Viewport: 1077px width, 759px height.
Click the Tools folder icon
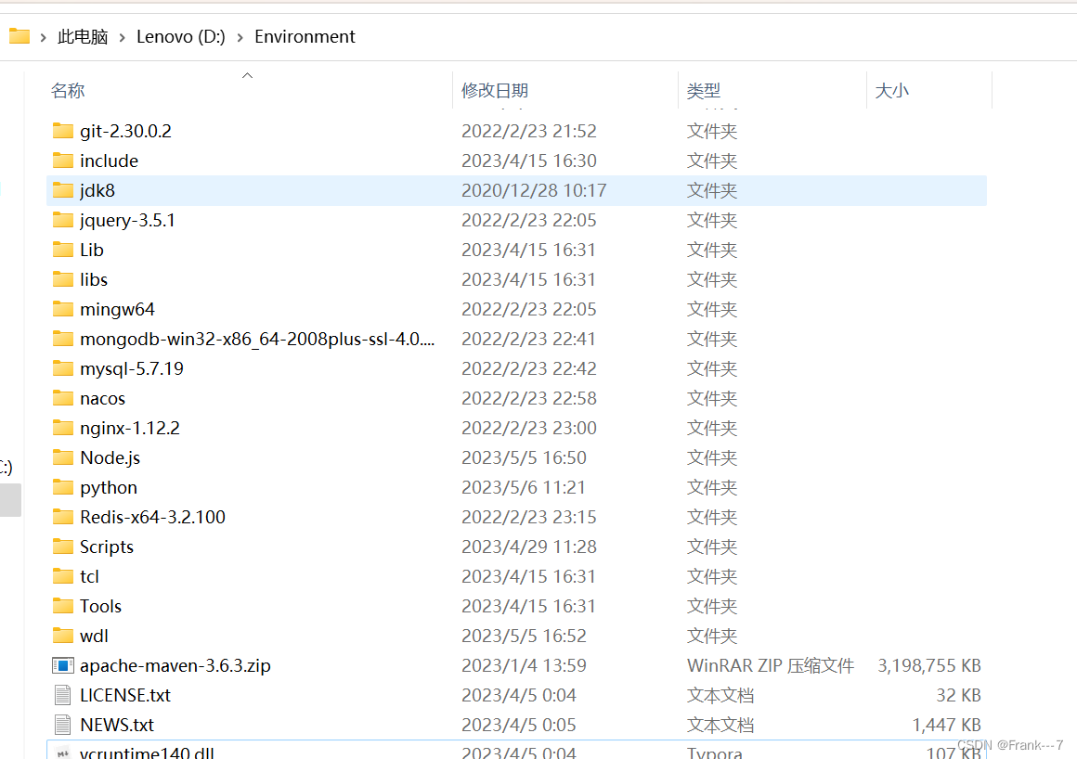coord(62,606)
